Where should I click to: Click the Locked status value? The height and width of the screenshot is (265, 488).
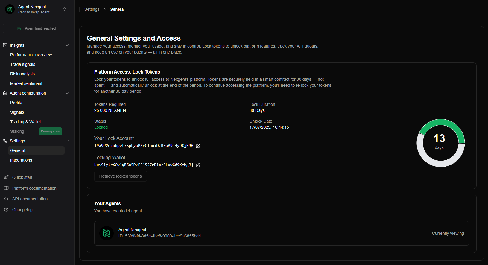point(101,127)
